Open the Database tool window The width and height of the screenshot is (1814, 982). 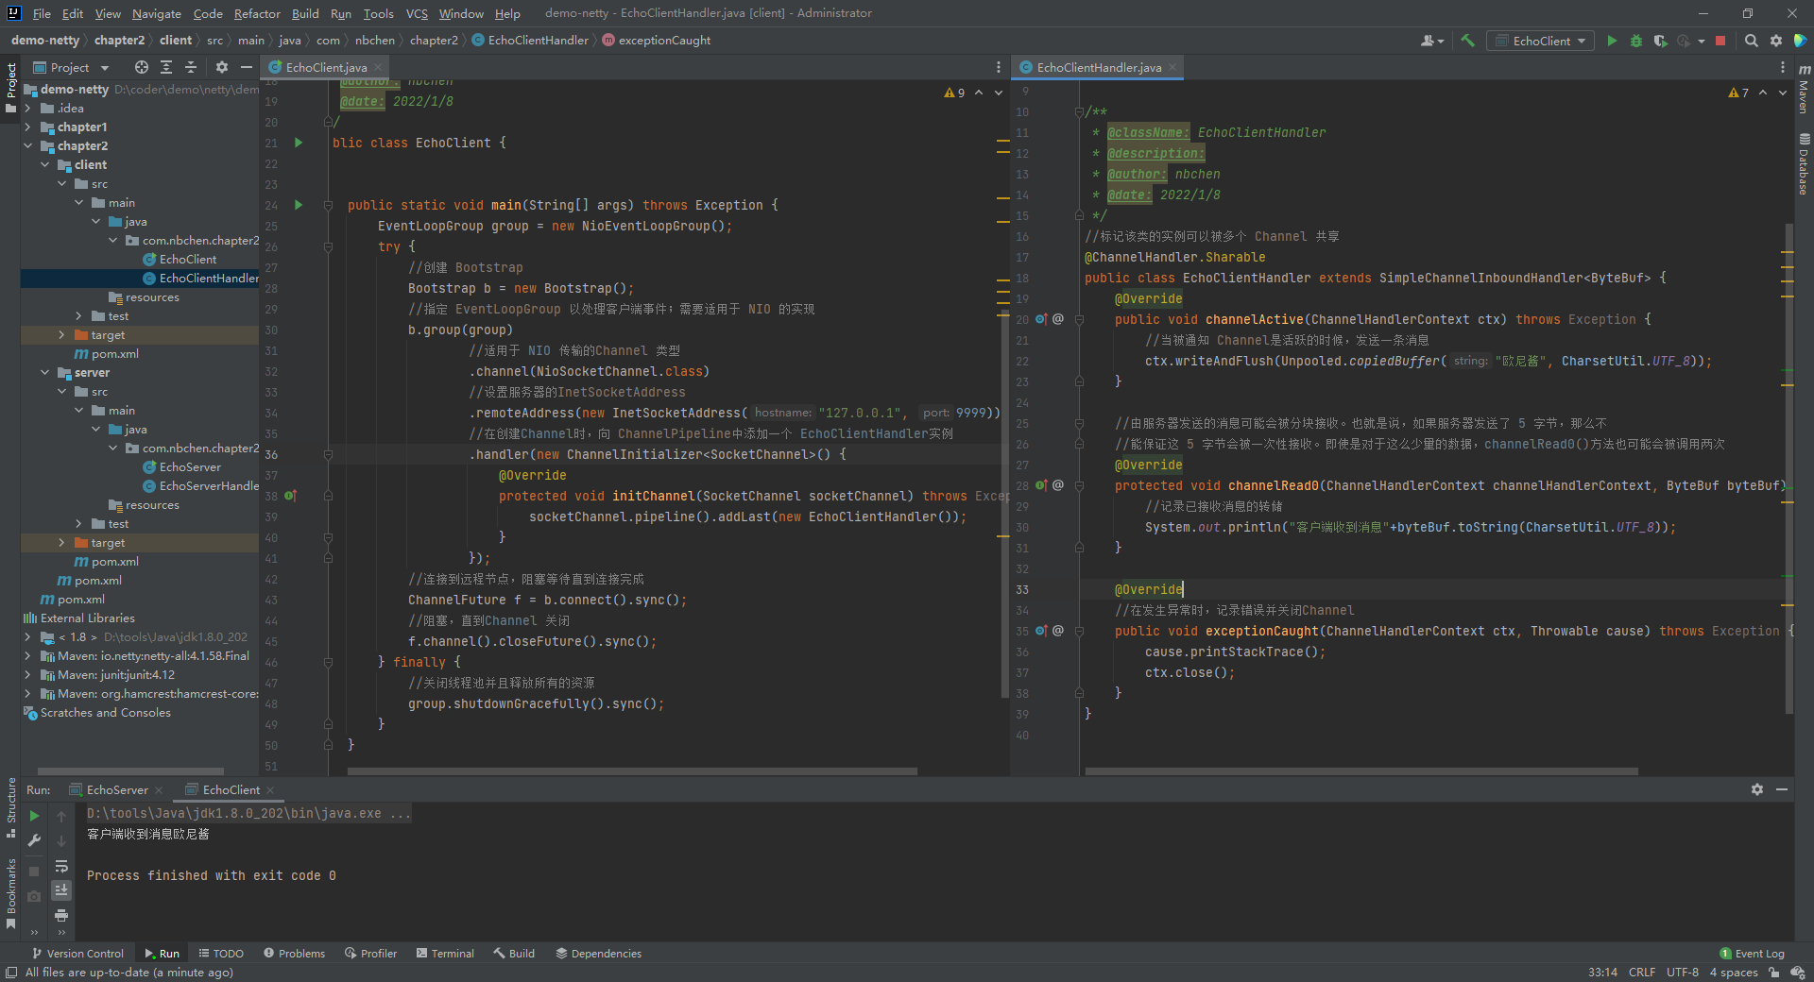[1804, 163]
